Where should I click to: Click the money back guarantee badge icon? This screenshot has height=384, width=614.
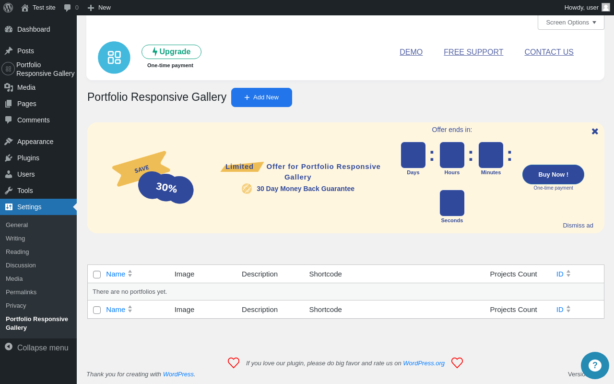(247, 189)
